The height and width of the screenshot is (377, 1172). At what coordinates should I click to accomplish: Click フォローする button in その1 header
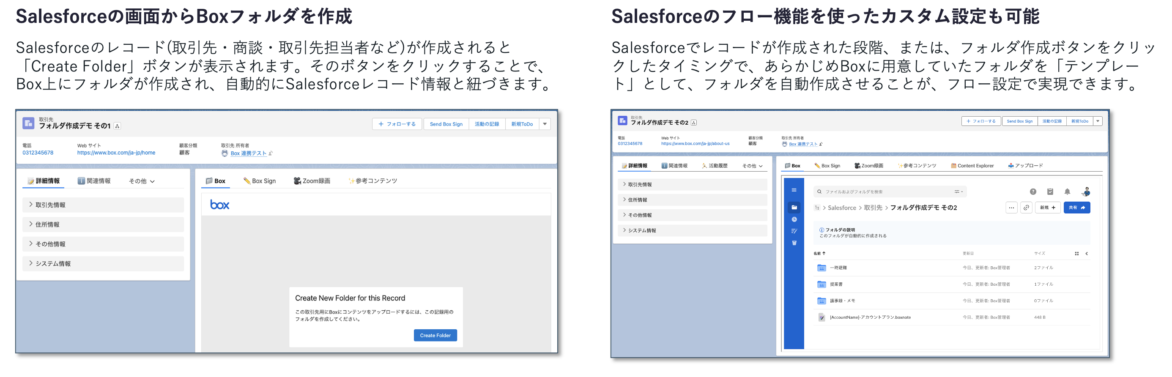[x=397, y=124]
